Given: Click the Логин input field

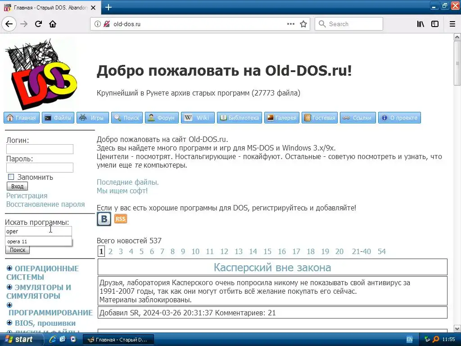Looking at the screenshot, I should pos(40,149).
